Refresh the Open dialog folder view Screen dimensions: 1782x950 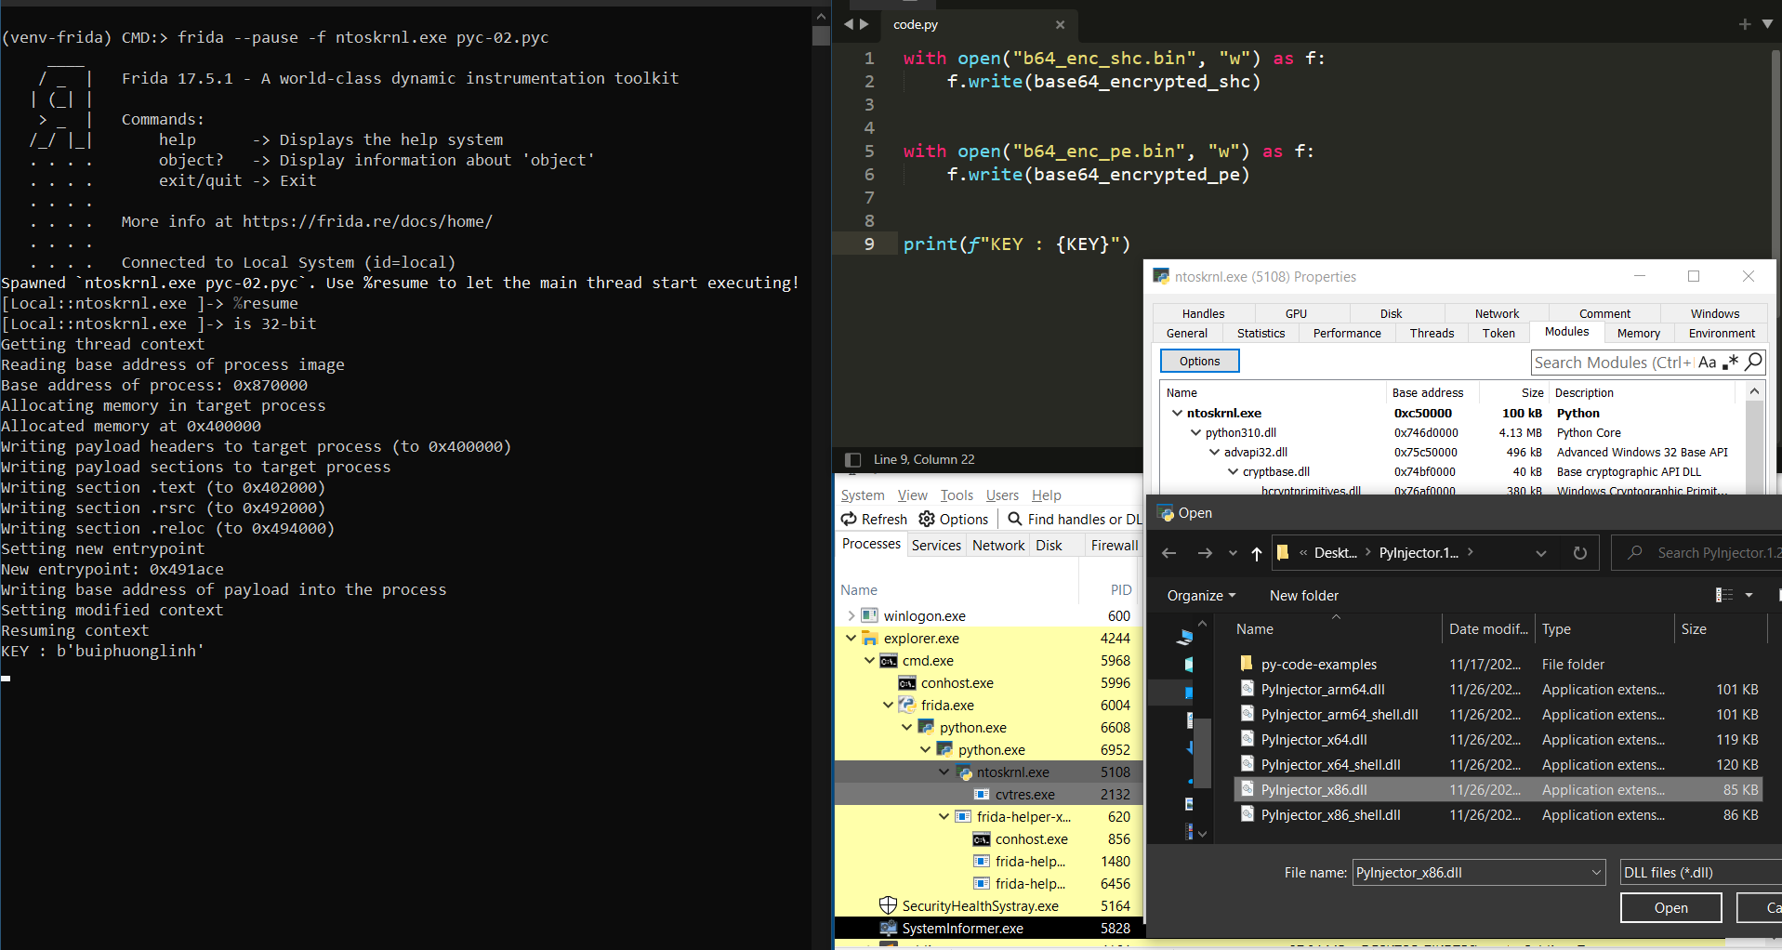[1579, 553]
